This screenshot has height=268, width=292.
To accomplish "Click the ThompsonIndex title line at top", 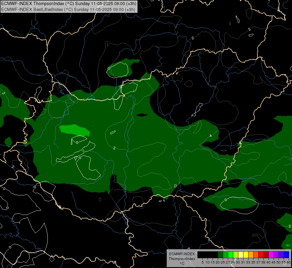I will (x=69, y=4).
